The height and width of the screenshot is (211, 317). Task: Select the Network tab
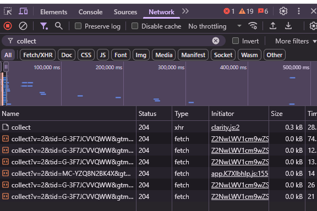coord(161,12)
